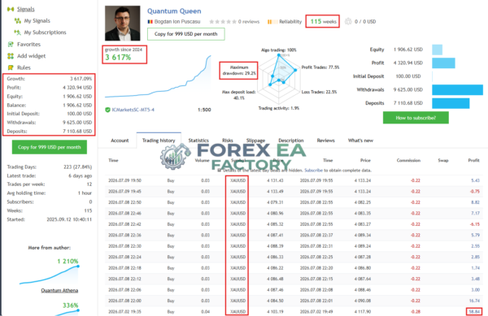This screenshot has width=488, height=316.
Task: Click the 2026.07.09 19:50 trade time cell
Action: (x=124, y=180)
